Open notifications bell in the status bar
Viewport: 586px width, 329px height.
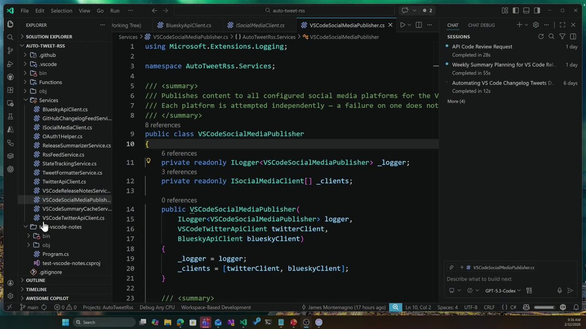[576, 308]
